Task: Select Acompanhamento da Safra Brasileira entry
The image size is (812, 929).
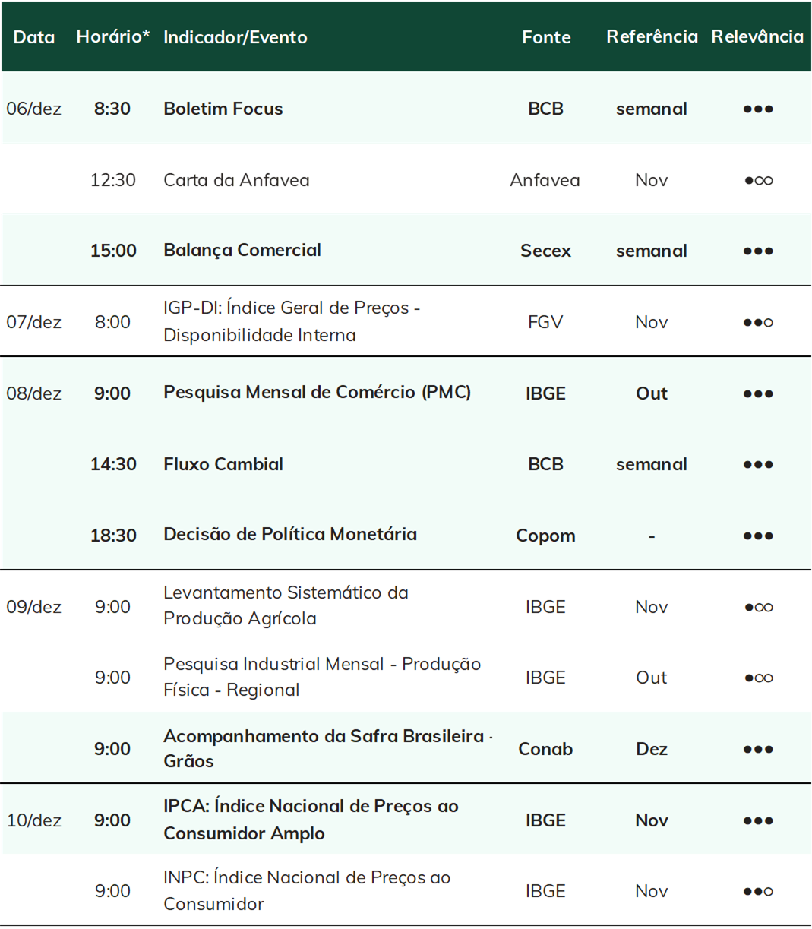Action: (x=328, y=748)
